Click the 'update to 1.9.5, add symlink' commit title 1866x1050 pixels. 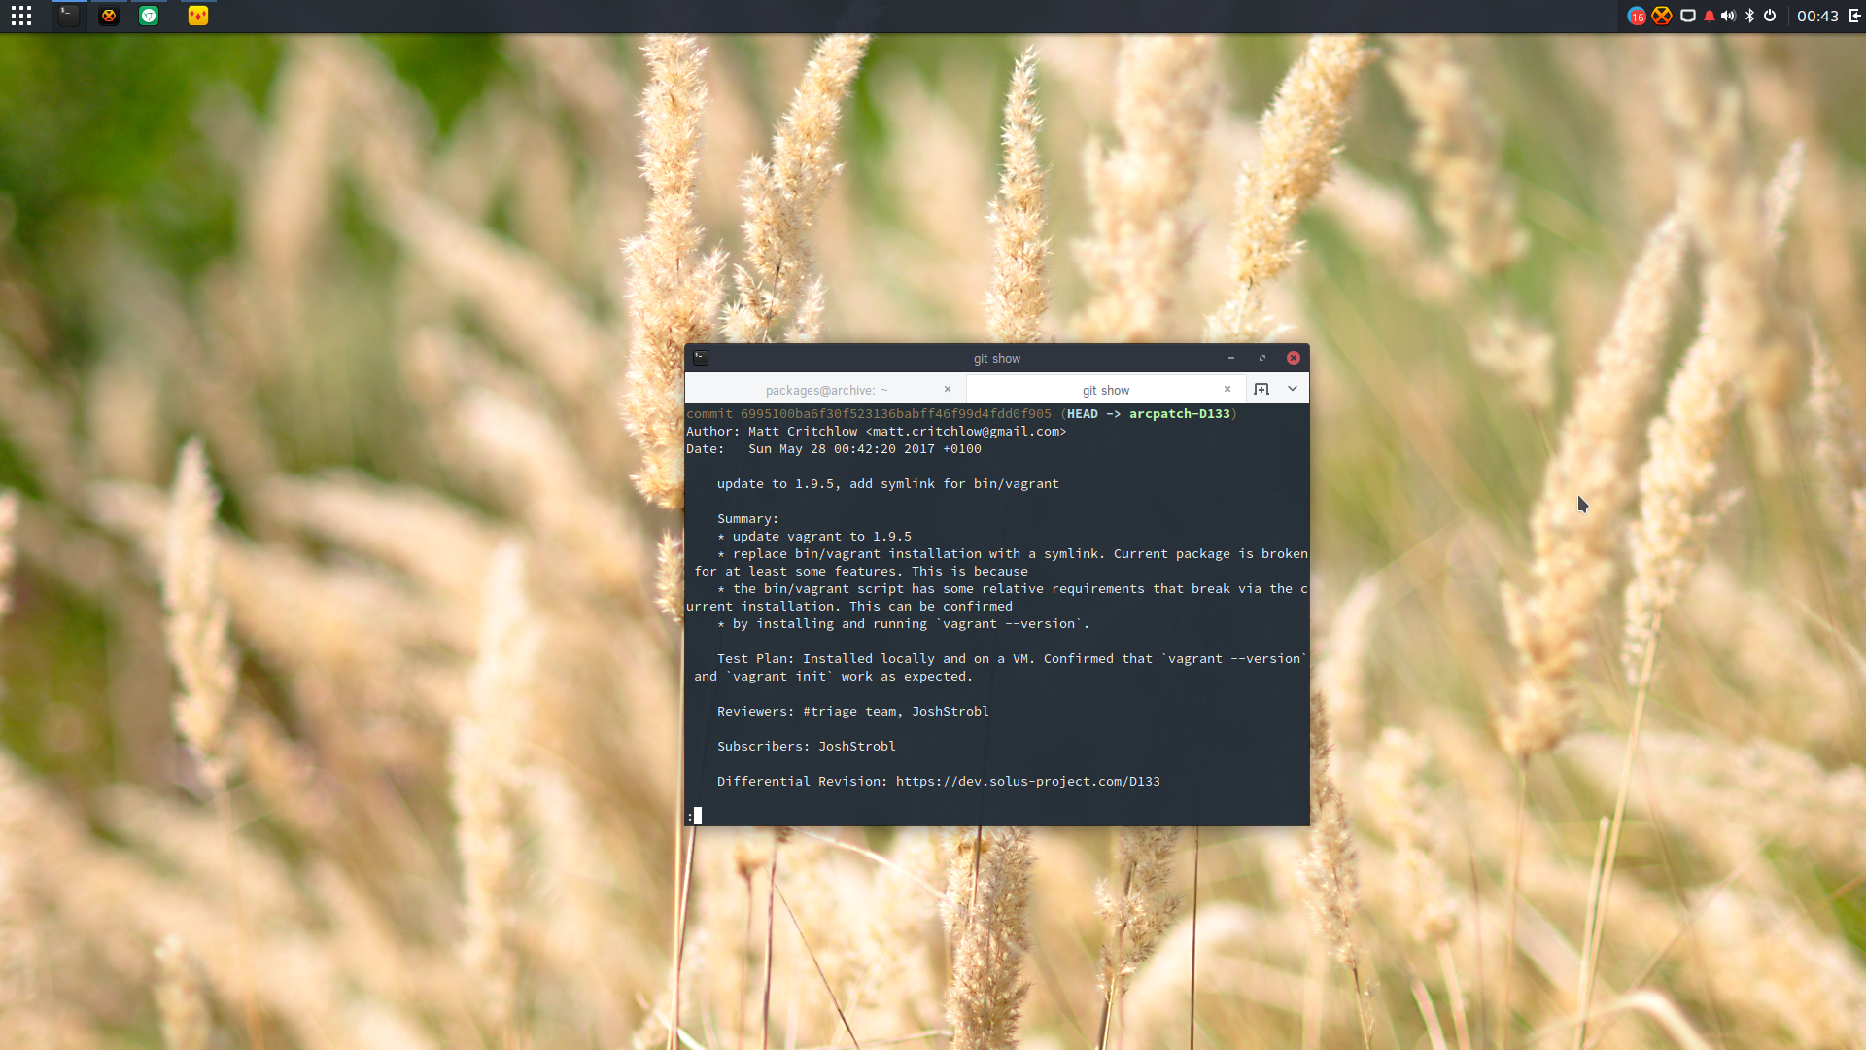888,483
